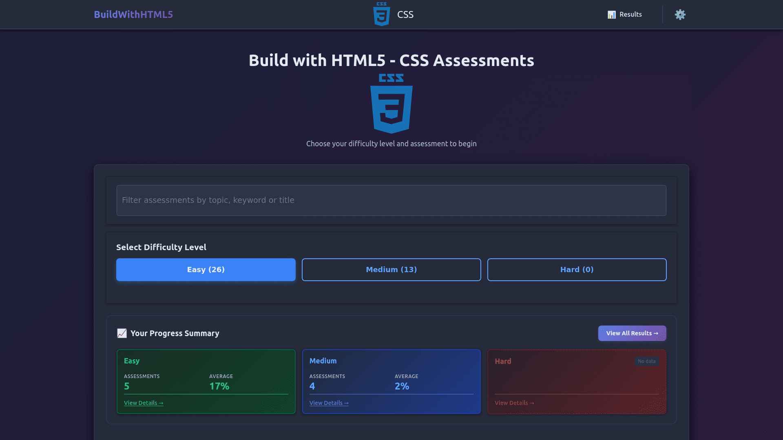Click the No data badge on Hard

pyautogui.click(x=646, y=361)
